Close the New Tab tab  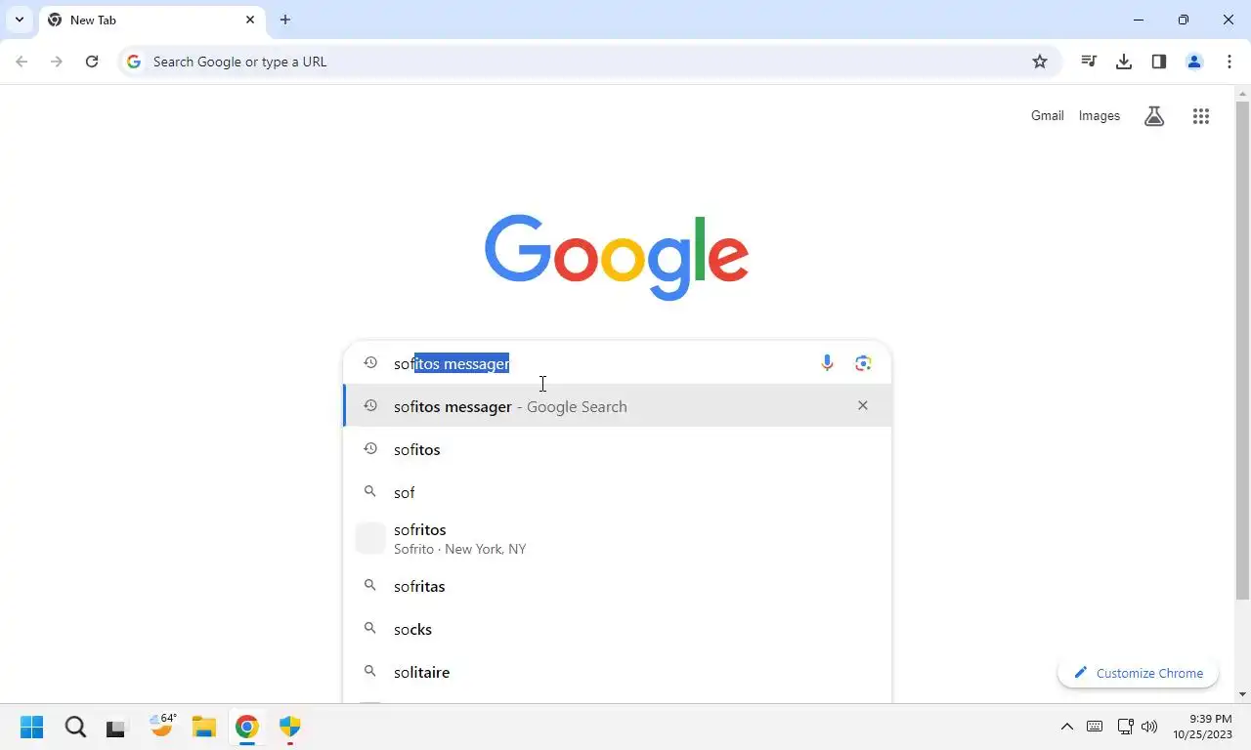click(250, 20)
